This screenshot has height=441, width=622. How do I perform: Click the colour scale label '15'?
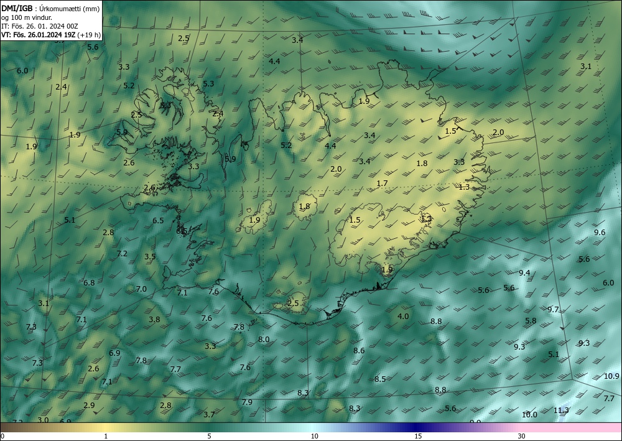coord(418,437)
